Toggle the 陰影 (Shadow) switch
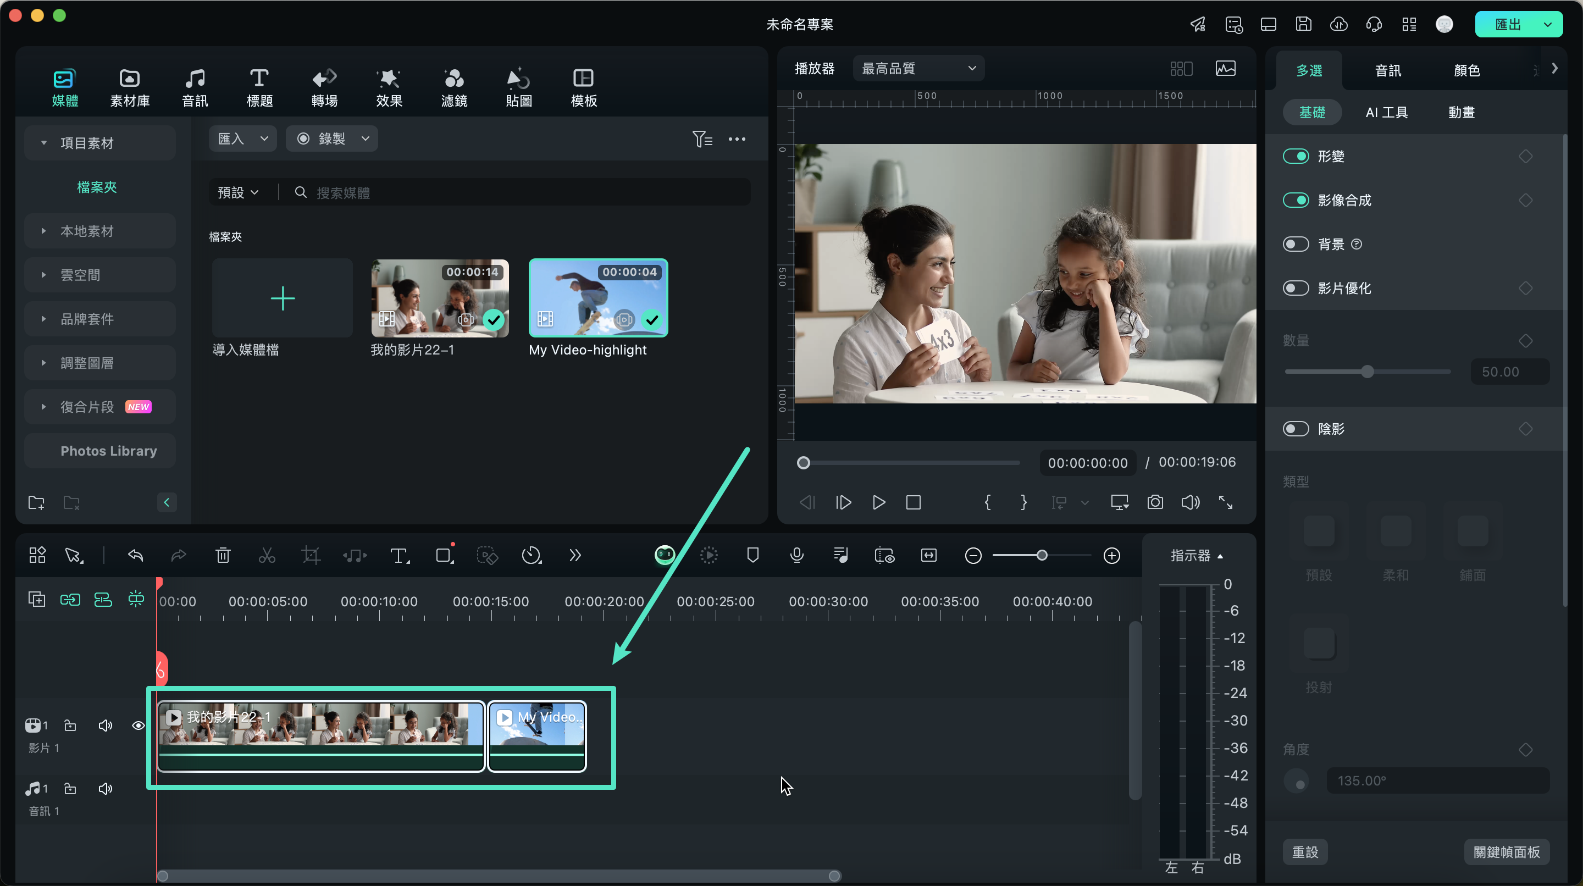This screenshot has height=886, width=1583. click(1296, 428)
